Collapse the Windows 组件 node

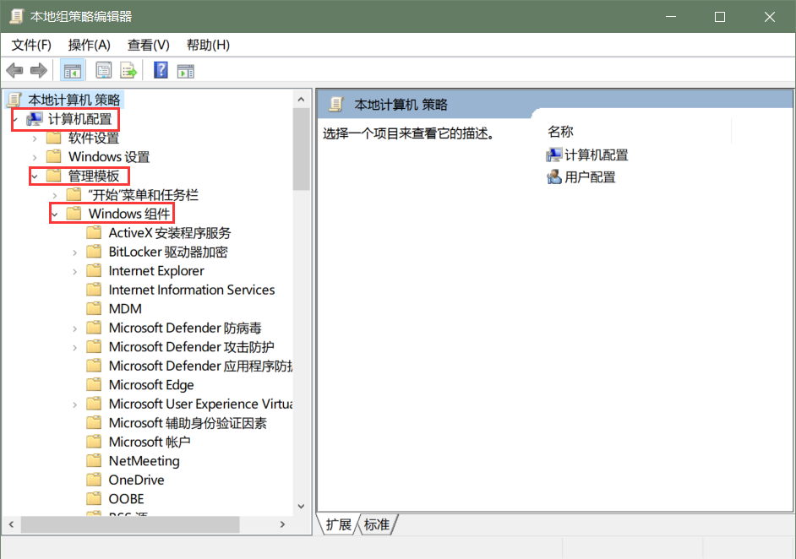point(55,214)
